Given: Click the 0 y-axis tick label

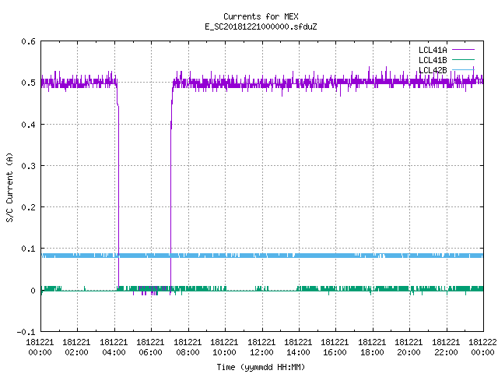Looking at the screenshot, I should [x=33, y=291].
